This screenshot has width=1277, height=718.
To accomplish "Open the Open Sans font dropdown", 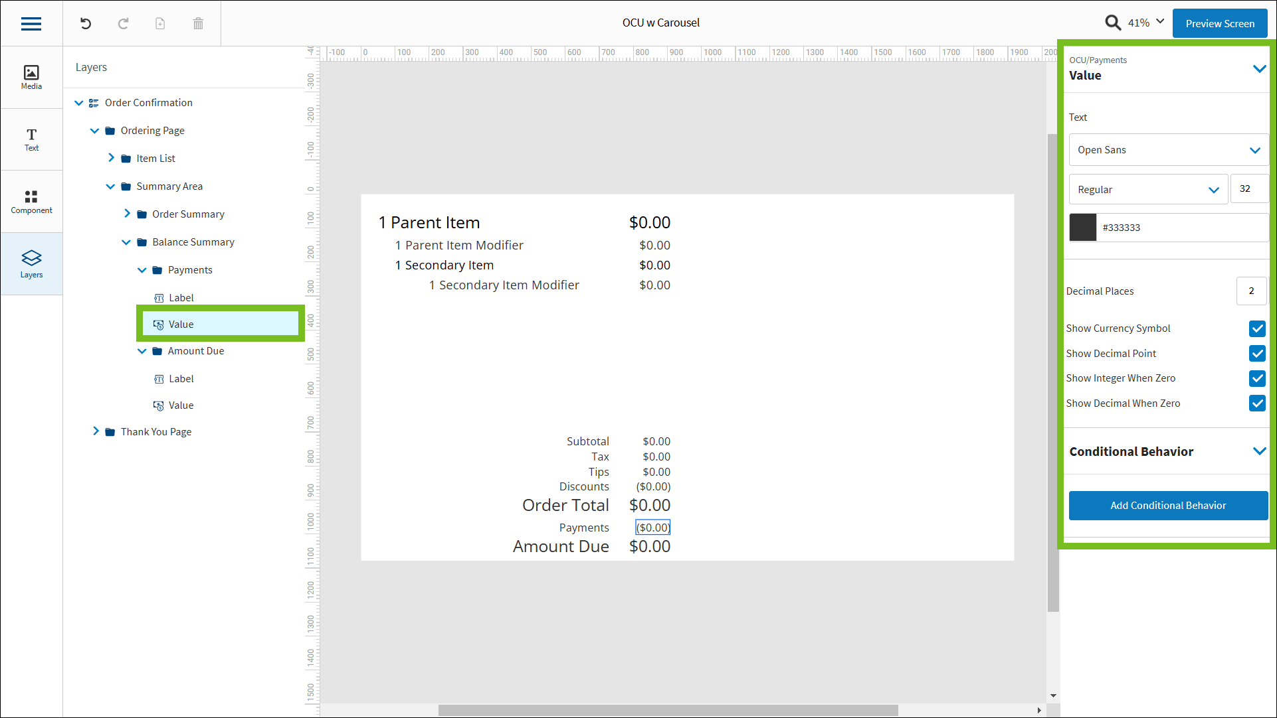I will (1168, 150).
